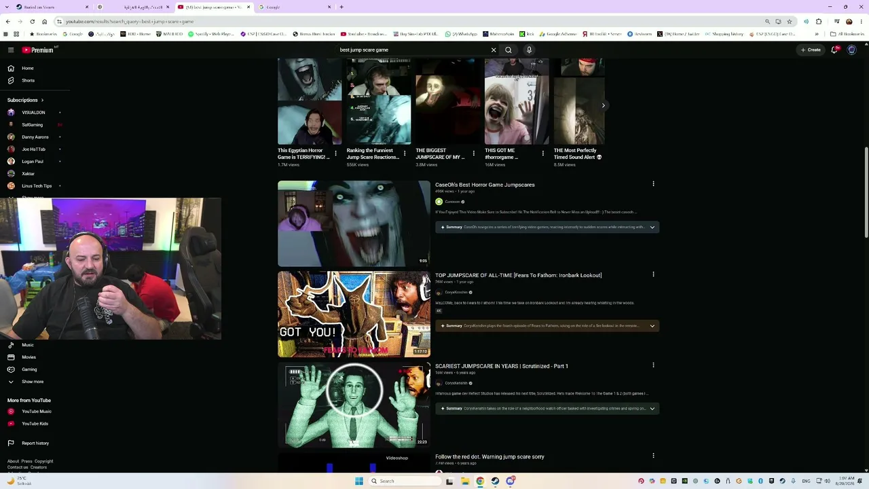
Task: Click the YouTube Premium logo
Action: tap(38, 50)
